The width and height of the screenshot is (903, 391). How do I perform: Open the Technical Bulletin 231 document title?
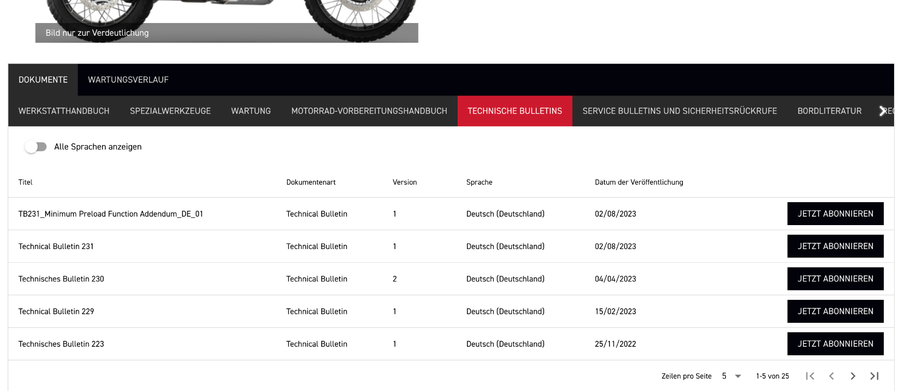[56, 246]
